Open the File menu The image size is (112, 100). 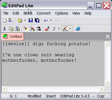pyautogui.click(x=6, y=13)
